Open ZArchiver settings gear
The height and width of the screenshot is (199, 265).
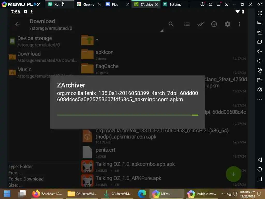pos(227,24)
